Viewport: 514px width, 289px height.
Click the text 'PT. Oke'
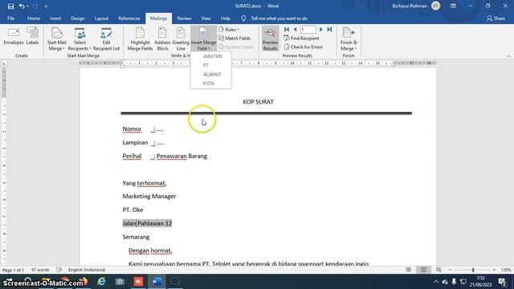pyautogui.click(x=133, y=210)
